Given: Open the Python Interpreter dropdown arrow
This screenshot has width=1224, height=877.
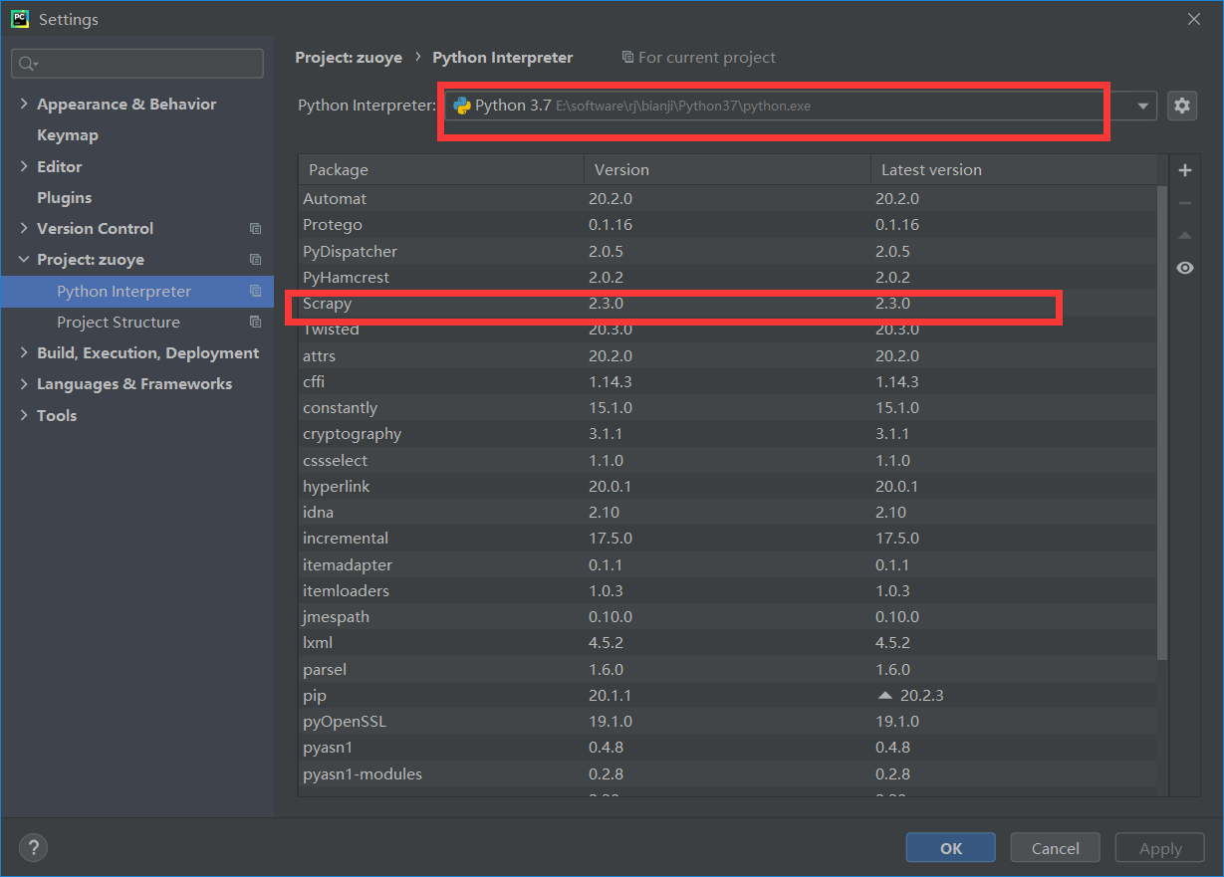Looking at the screenshot, I should pyautogui.click(x=1143, y=106).
